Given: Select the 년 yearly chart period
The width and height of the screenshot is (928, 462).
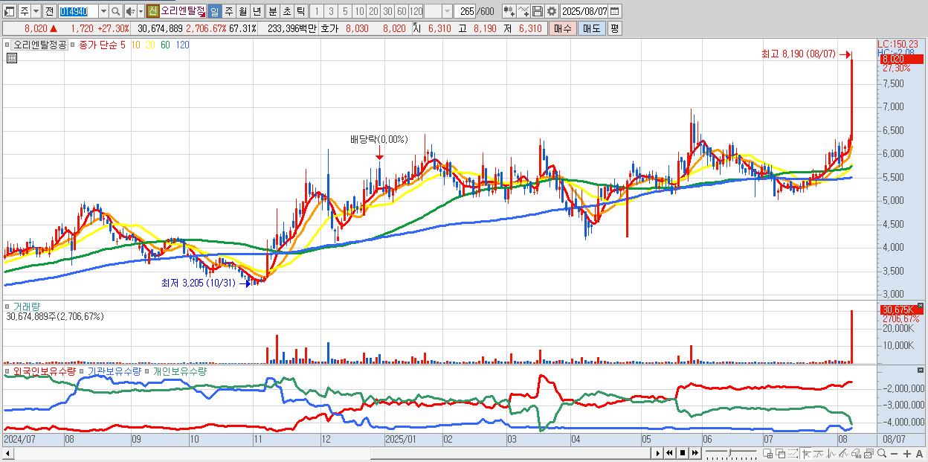Looking at the screenshot, I should (257, 12).
